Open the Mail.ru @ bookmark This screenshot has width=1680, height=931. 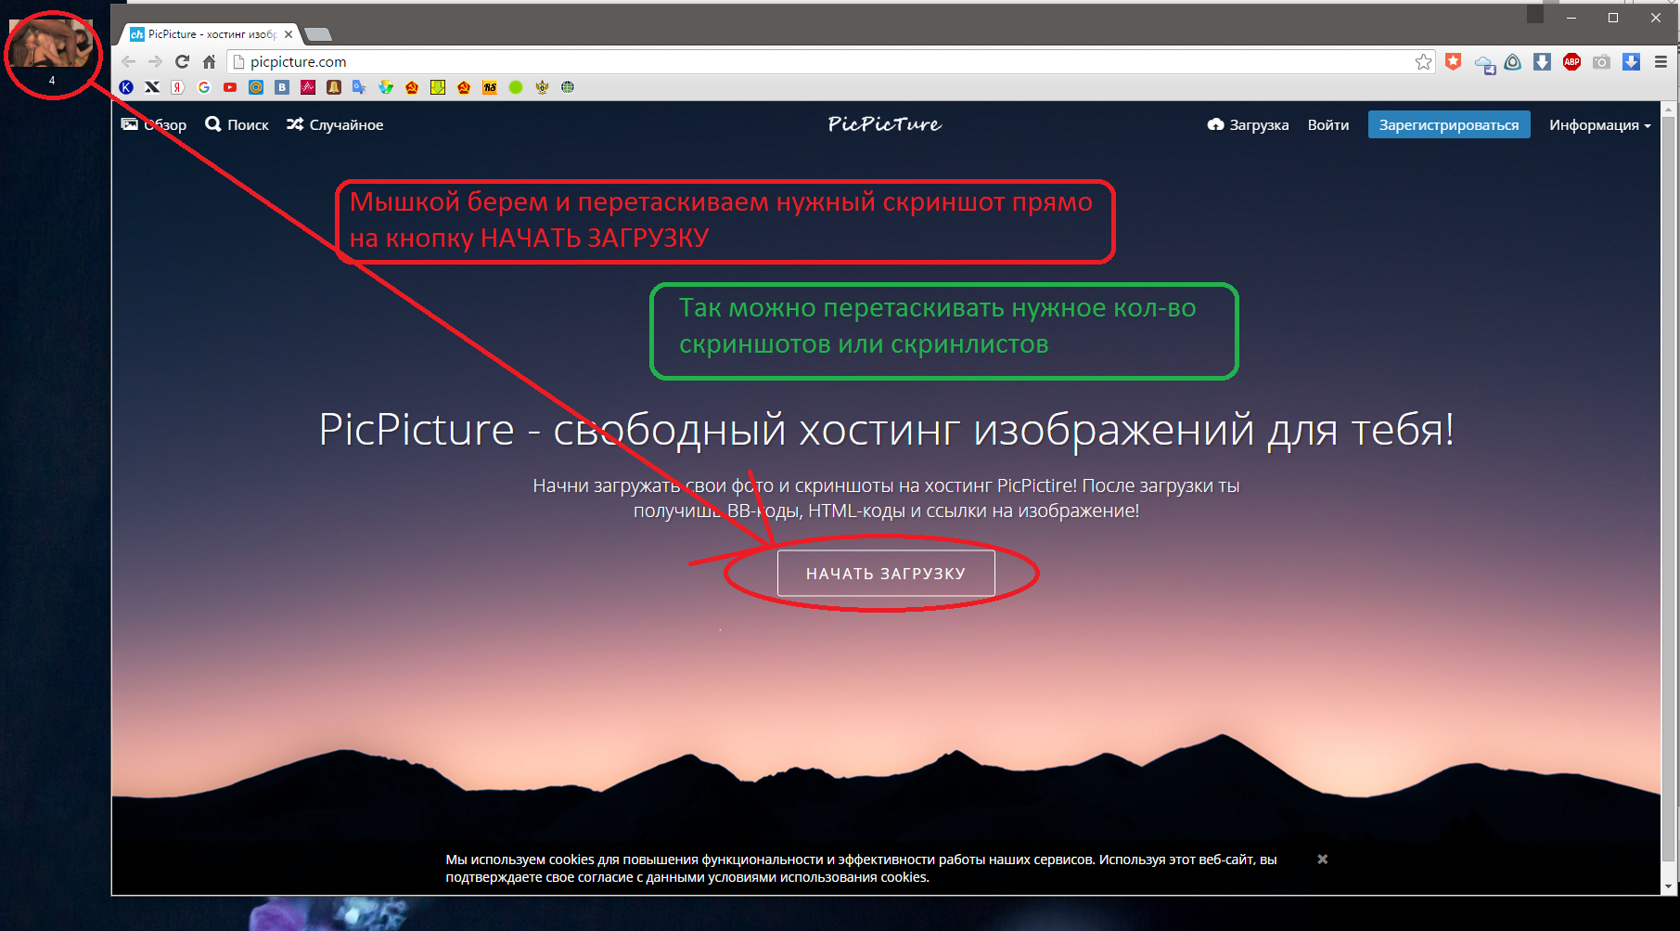(x=256, y=87)
